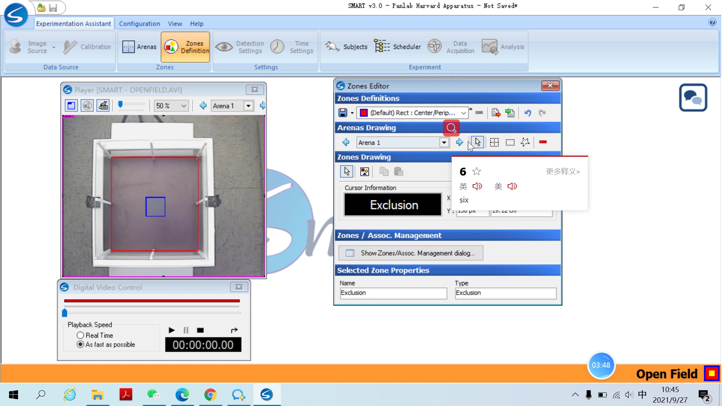The image size is (722, 406).
Task: Click the undo arrow icon in Zones Editor
Action: 528,112
